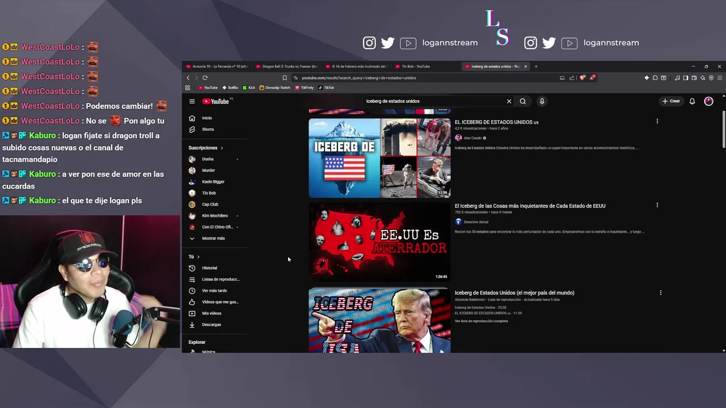This screenshot has height=408, width=726.
Task: Expand the Suscripciones section chevron
Action: pyautogui.click(x=222, y=148)
